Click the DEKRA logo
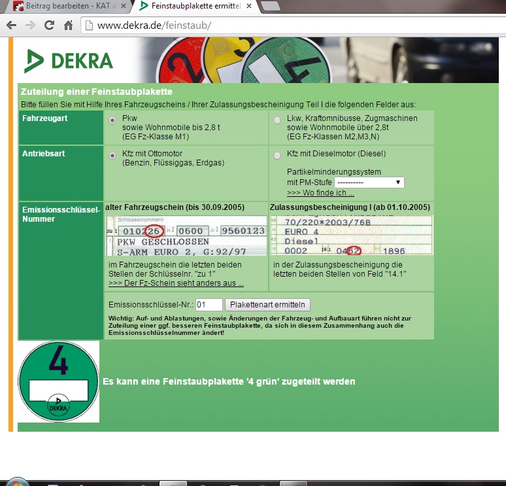This screenshot has width=506, height=486. [x=69, y=61]
